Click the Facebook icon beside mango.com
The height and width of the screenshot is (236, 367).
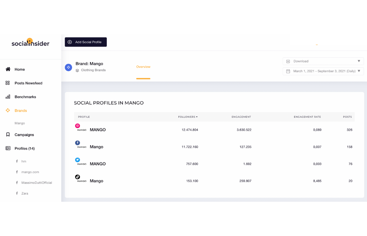point(17,172)
